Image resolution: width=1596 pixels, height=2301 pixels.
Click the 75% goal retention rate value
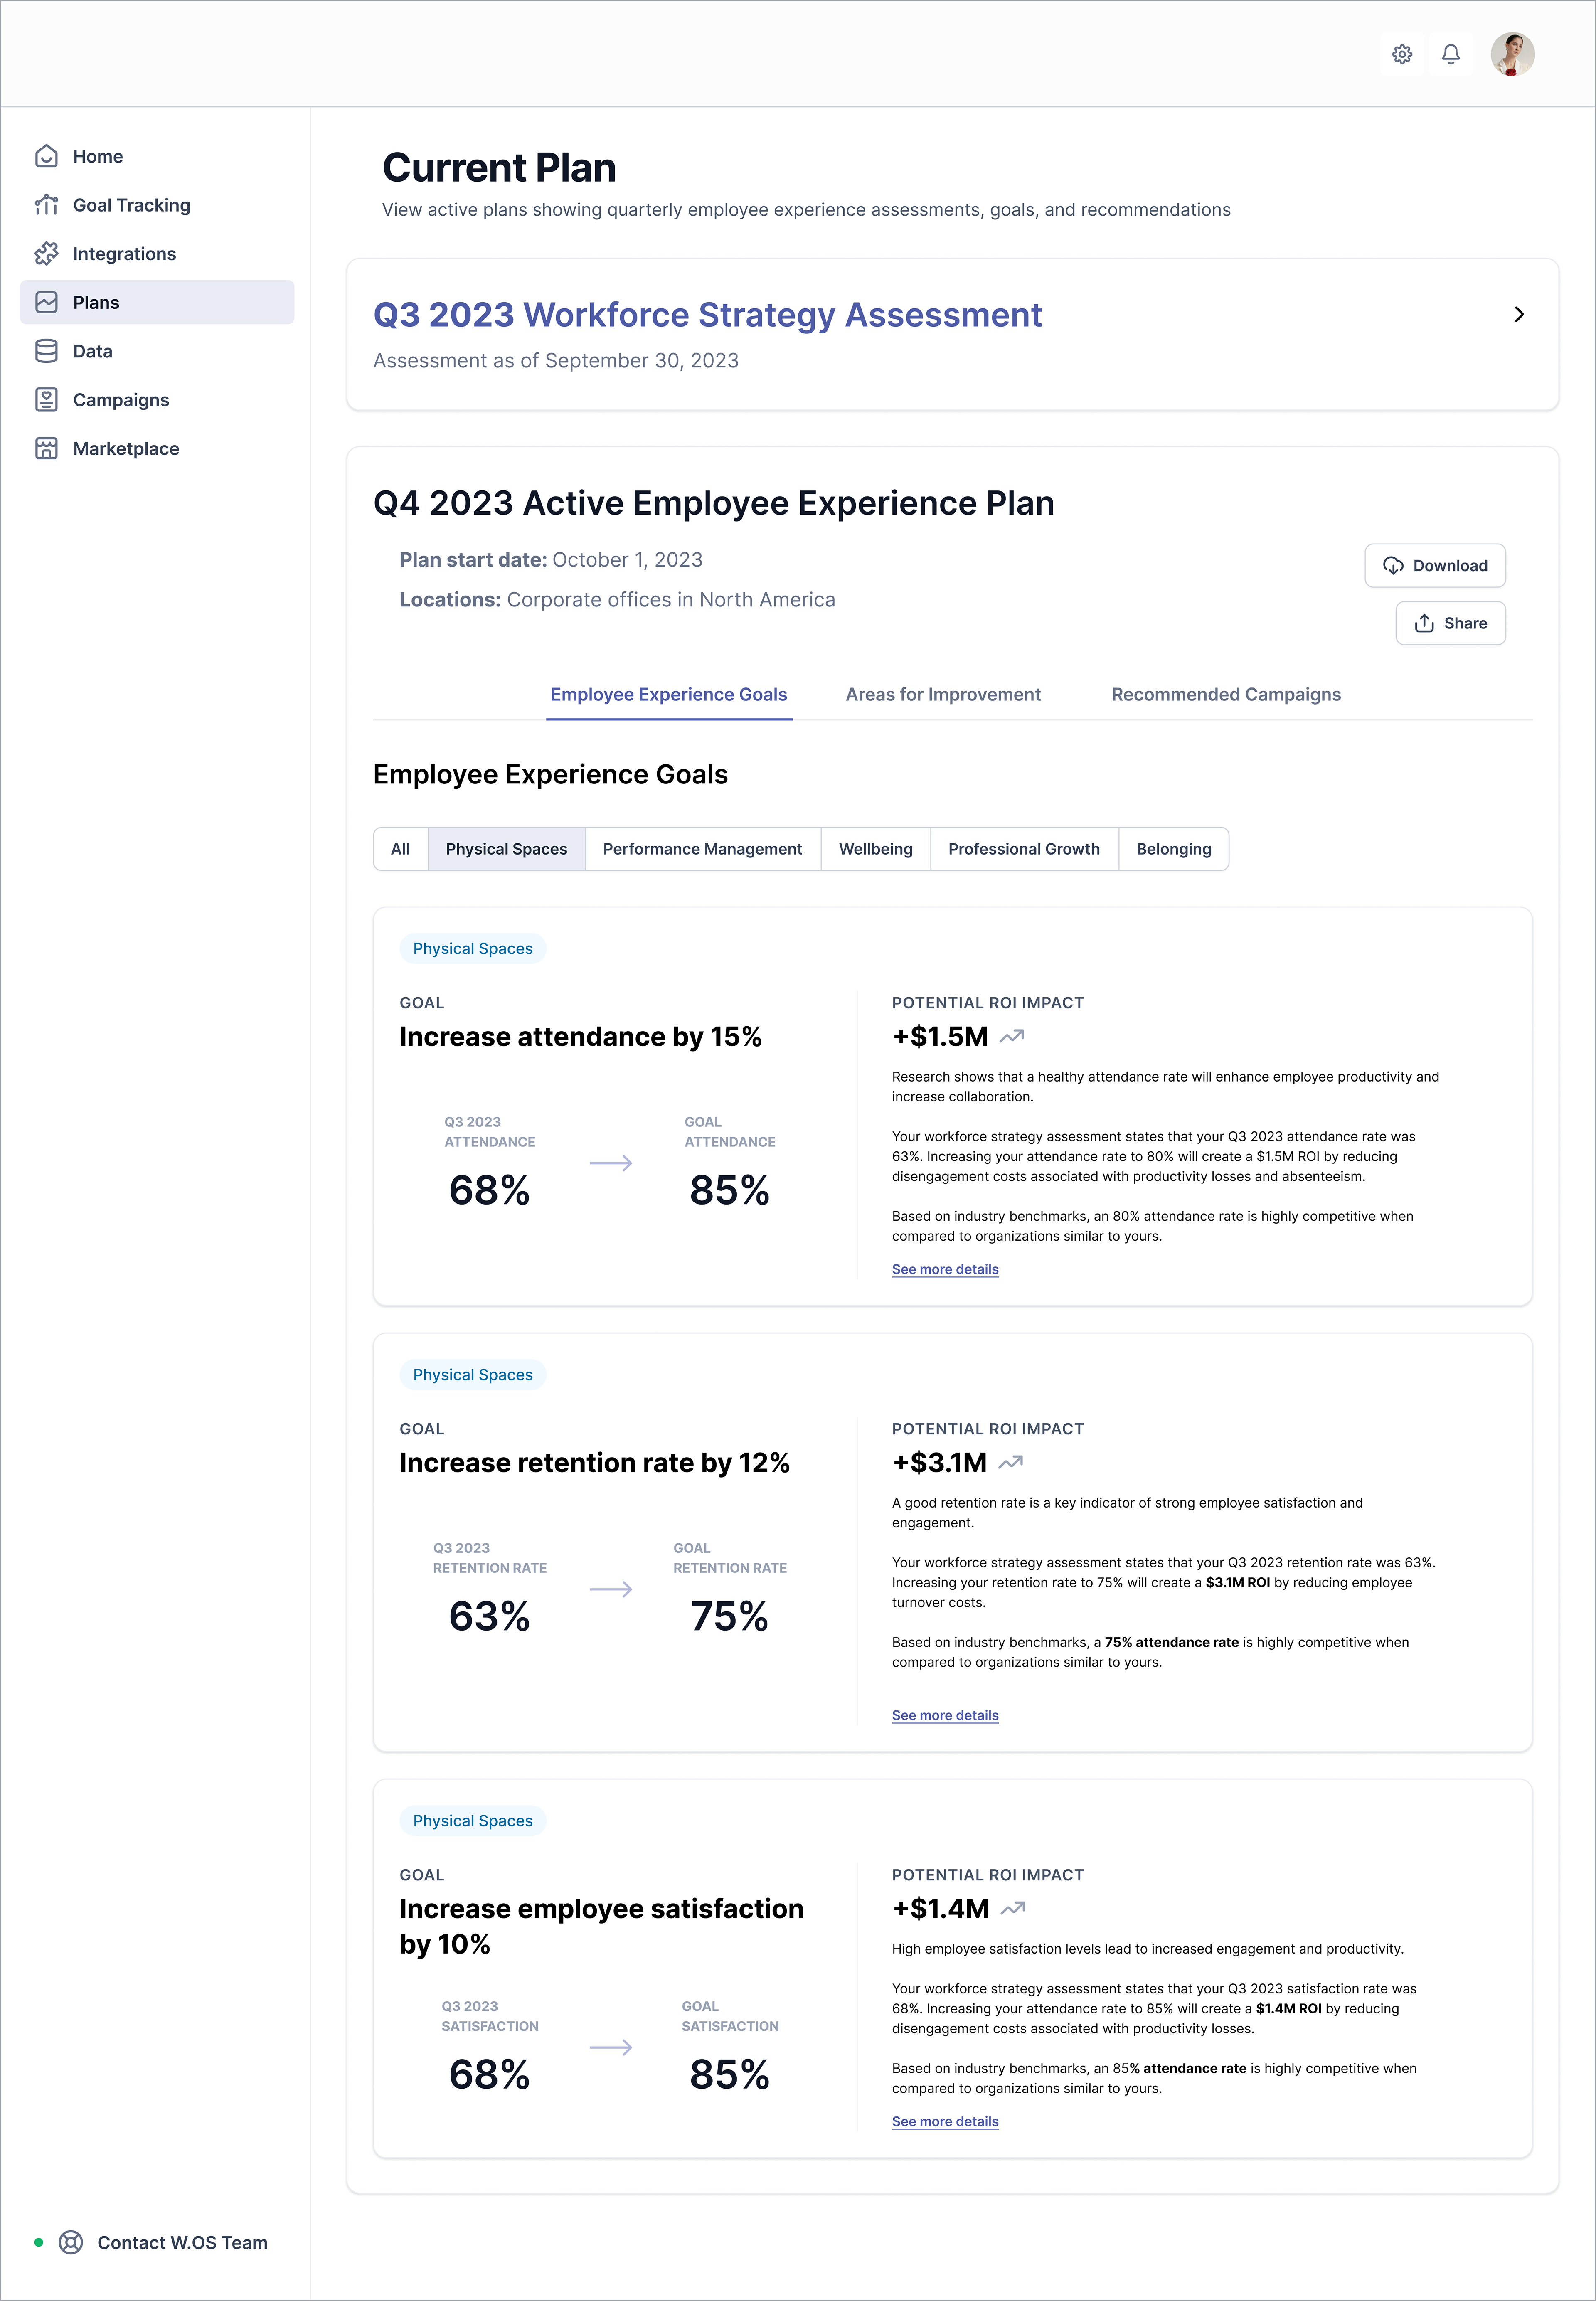(729, 1617)
